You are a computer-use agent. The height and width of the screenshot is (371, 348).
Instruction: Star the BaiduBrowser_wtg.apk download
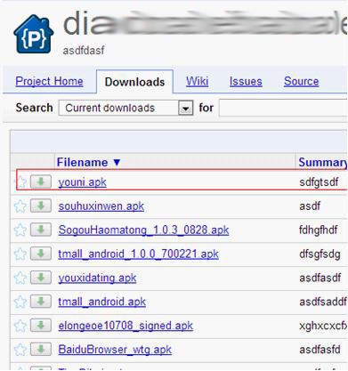click(20, 351)
